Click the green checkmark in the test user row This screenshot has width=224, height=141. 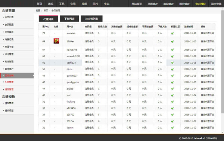172,95
